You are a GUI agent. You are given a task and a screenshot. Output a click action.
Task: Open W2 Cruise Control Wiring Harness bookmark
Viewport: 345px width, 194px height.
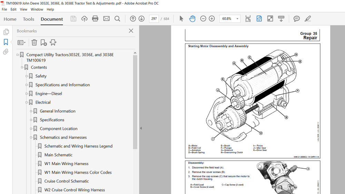click(x=75, y=190)
